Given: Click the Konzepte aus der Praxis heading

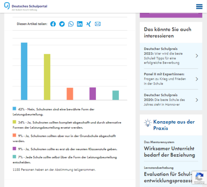Looking at the screenshot, I should [174, 125].
